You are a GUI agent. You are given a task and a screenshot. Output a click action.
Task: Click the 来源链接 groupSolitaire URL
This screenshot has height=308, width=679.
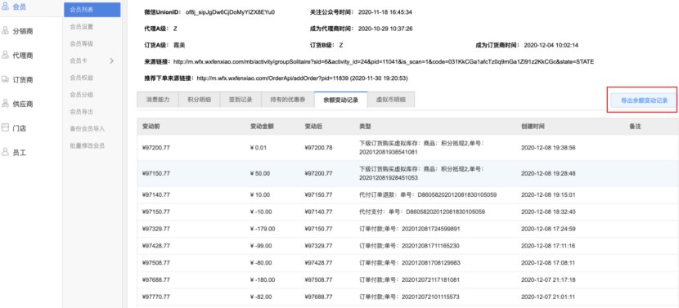(383, 62)
